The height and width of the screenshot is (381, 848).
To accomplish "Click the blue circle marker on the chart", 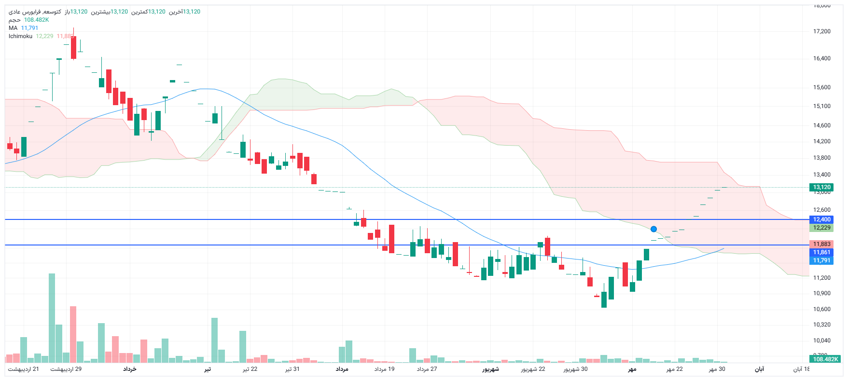I will tap(653, 229).
